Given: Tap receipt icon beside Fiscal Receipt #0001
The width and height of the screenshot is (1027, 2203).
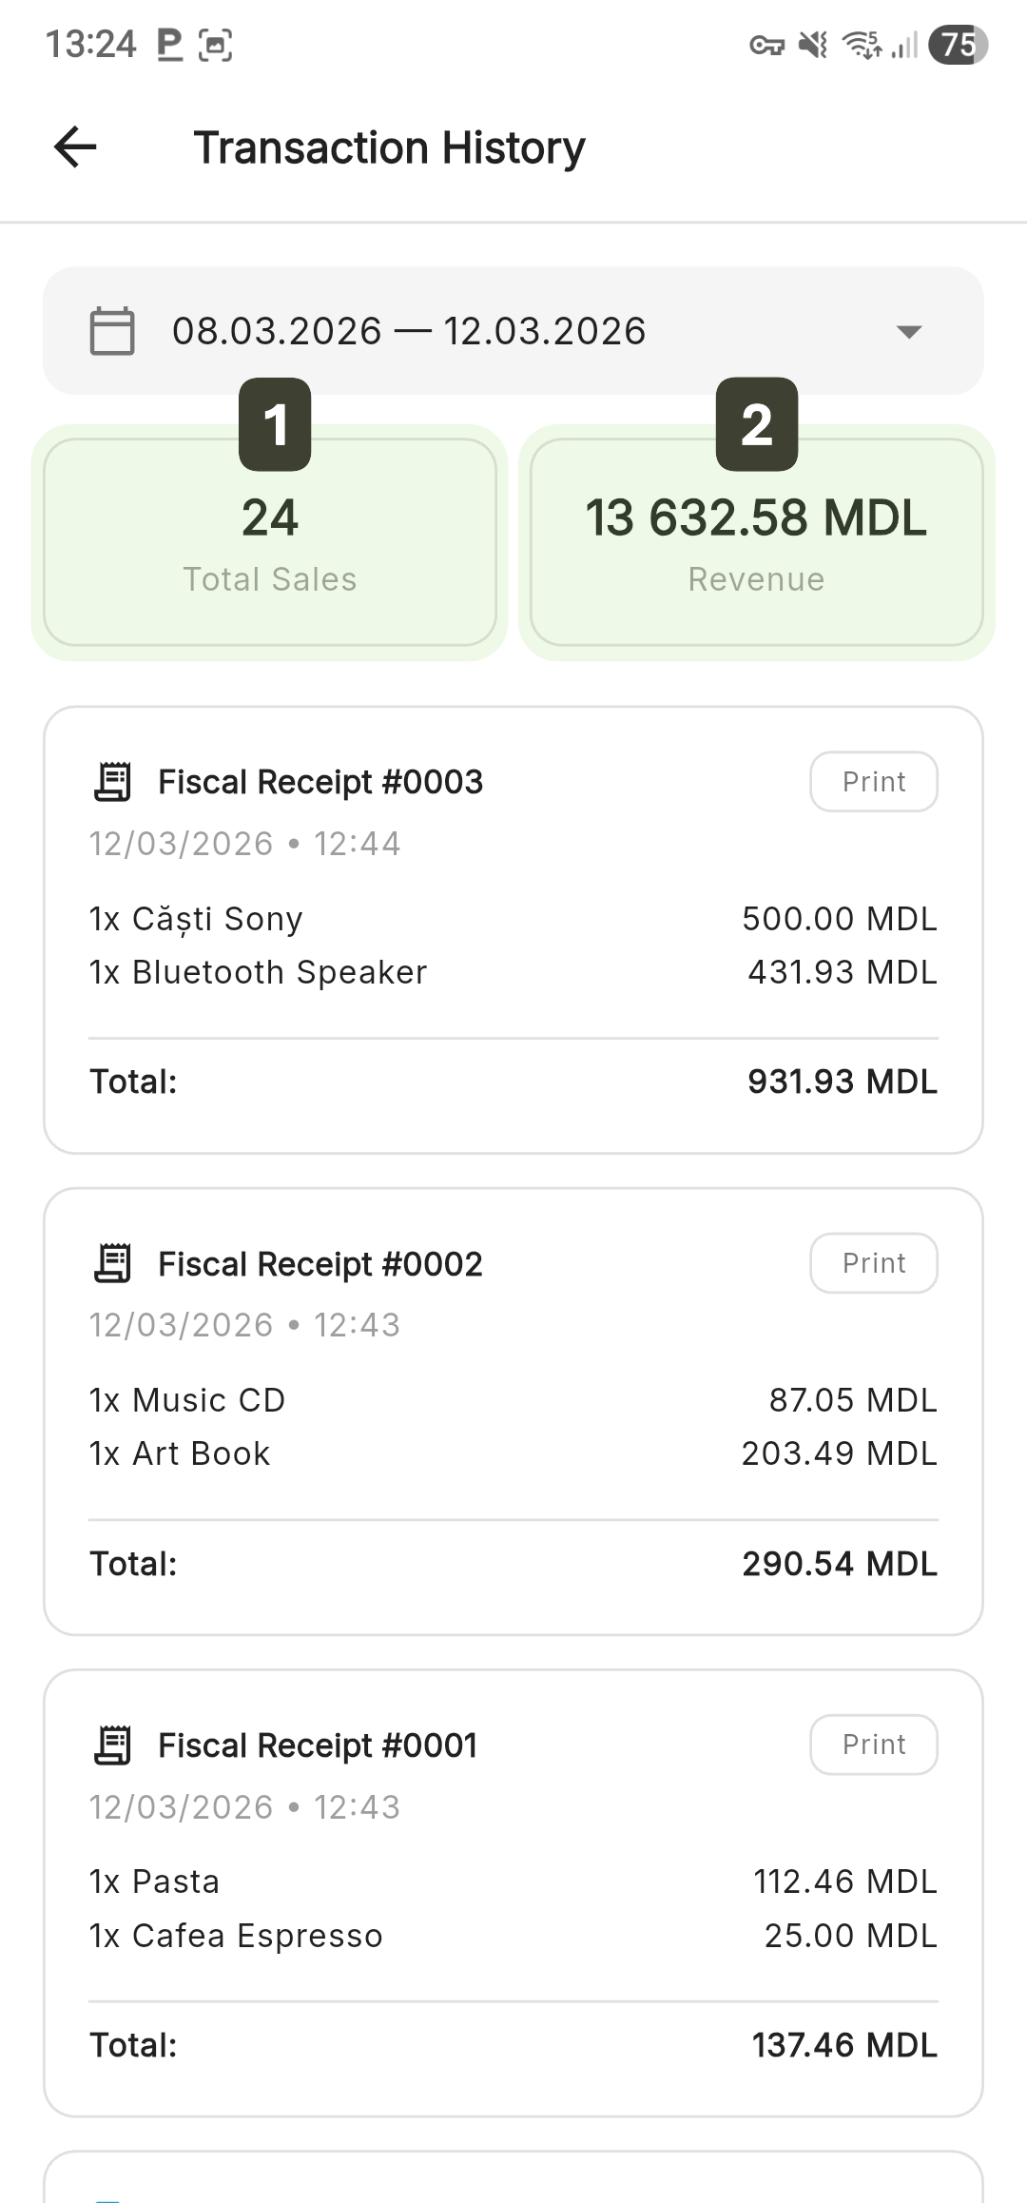Looking at the screenshot, I should click(113, 1745).
